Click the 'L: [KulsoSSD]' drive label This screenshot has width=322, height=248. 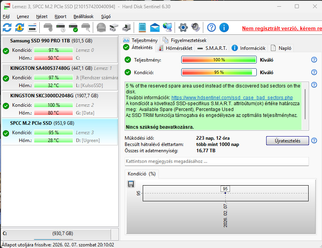pos(89,86)
